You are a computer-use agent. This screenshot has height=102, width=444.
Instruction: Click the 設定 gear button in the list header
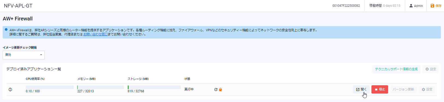pyautogui.click(x=431, y=69)
